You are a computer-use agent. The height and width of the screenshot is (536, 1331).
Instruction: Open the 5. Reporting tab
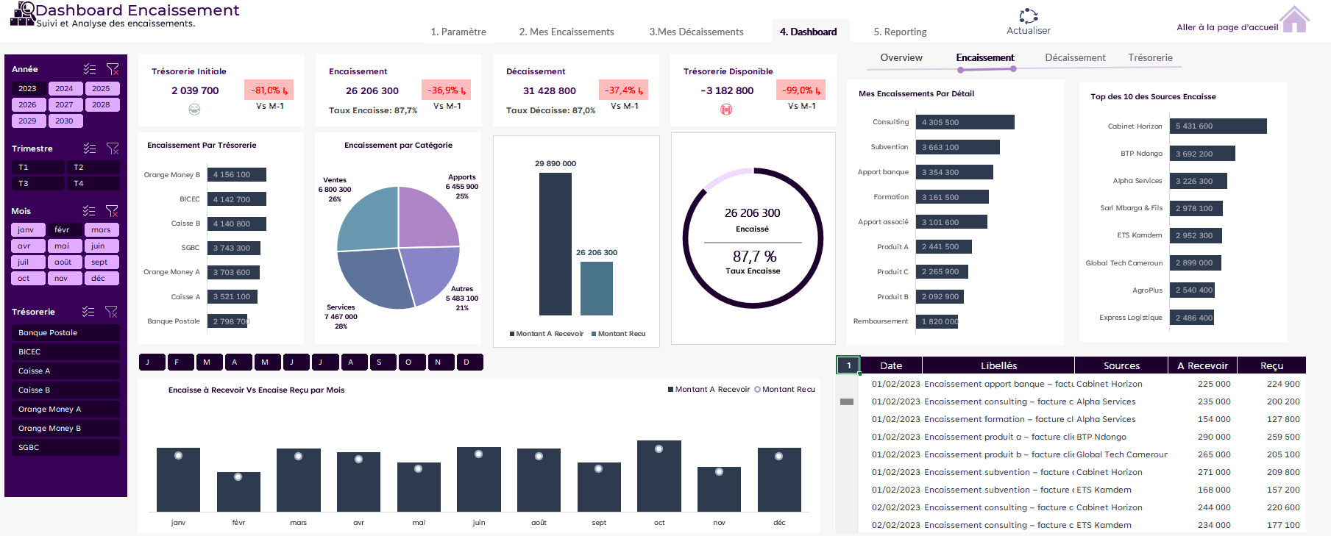pyautogui.click(x=900, y=32)
